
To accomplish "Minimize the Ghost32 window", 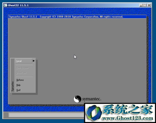I will coord(141,5).
